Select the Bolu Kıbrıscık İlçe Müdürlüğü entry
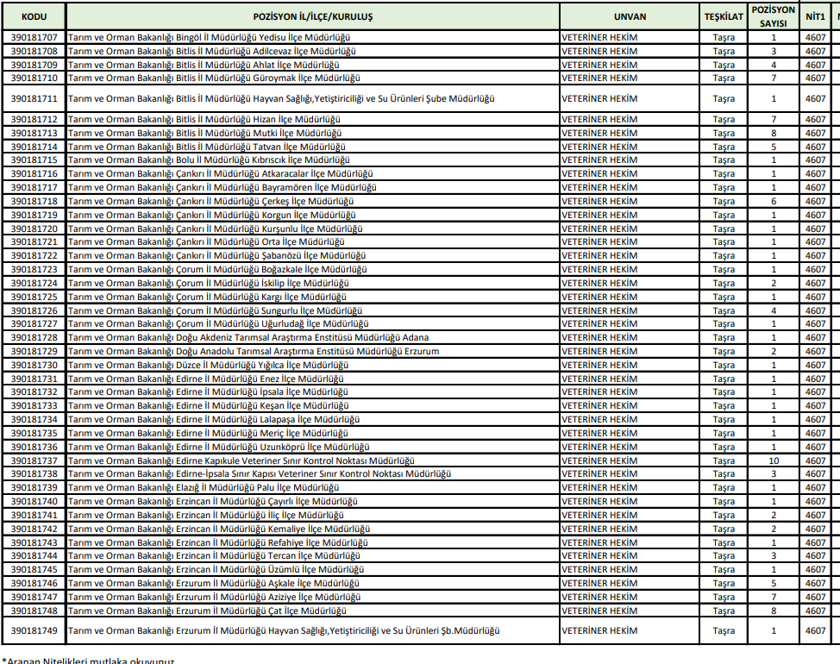Image resolution: width=840 pixels, height=664 pixels. click(x=209, y=160)
